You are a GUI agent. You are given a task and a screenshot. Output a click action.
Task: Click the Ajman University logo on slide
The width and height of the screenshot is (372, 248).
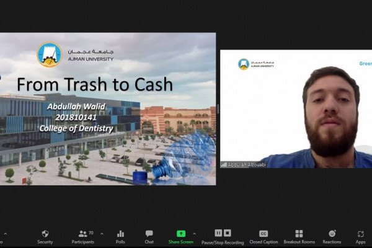(50, 54)
